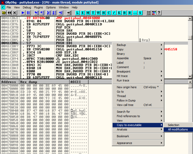Click the C system menu icon
The image size is (193, 154).
point(3,7)
